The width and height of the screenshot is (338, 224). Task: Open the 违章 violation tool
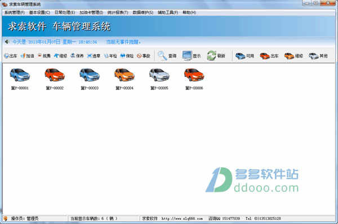(x=94, y=56)
